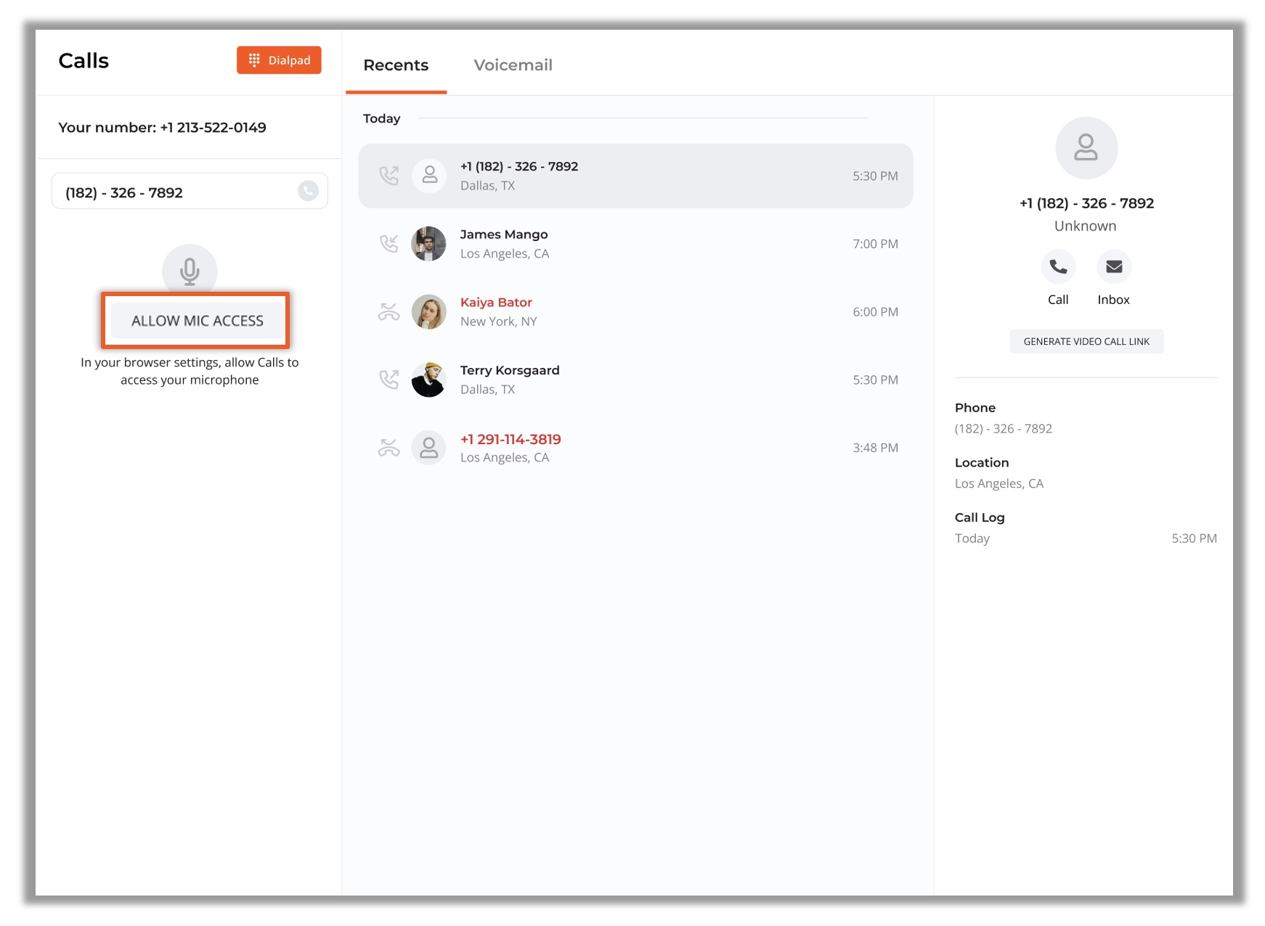Switch to the Recents tab
This screenshot has height=926, width=1265.
click(x=396, y=65)
